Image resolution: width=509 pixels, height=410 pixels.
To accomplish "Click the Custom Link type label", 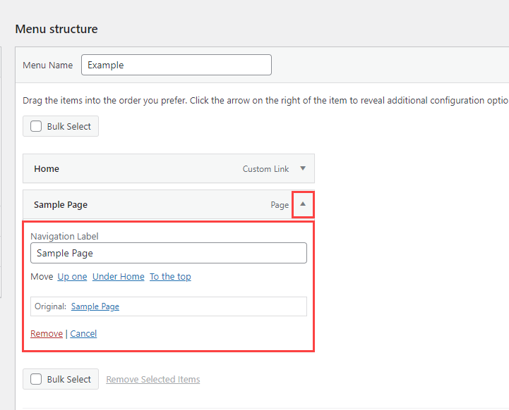I will coord(266,169).
